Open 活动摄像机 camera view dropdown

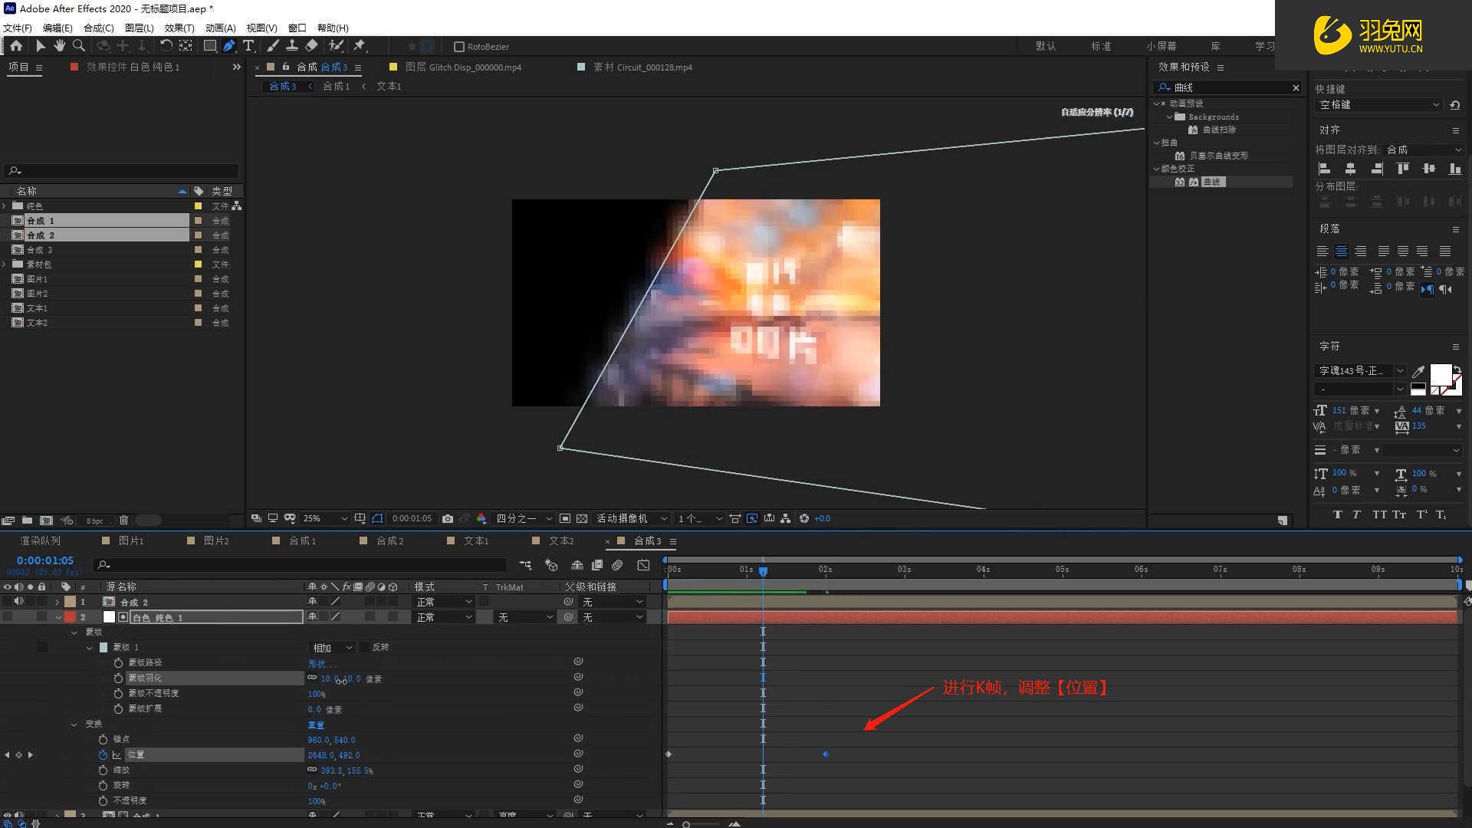[x=632, y=519]
